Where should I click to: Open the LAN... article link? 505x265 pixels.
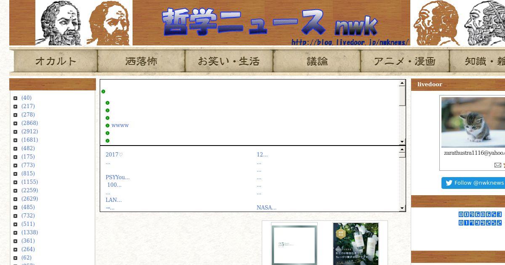(x=114, y=200)
